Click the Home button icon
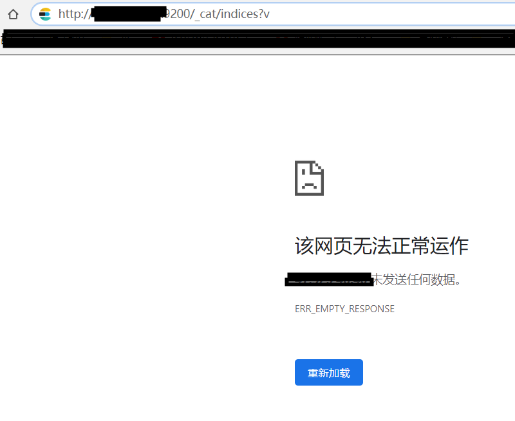Image resolution: width=515 pixels, height=421 pixels. [x=13, y=14]
